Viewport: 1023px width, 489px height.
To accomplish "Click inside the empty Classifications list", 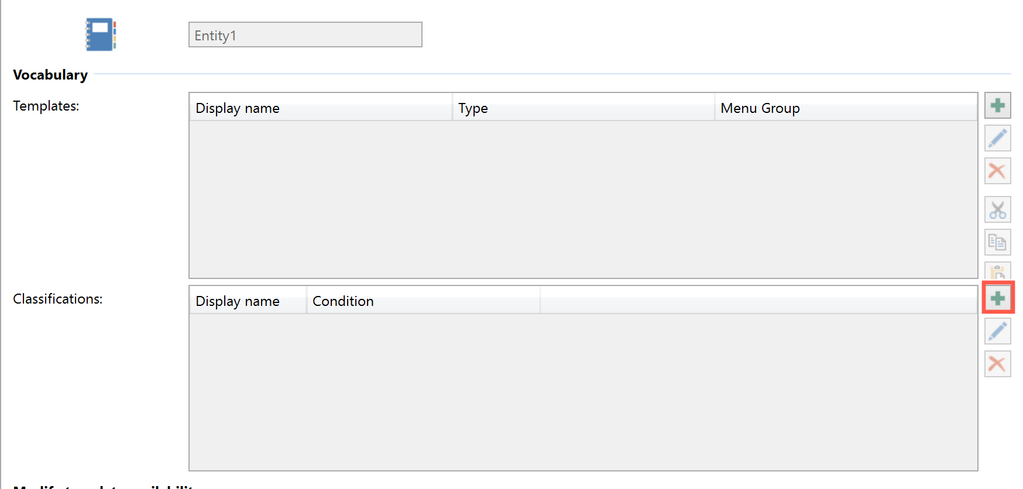I will 583,392.
